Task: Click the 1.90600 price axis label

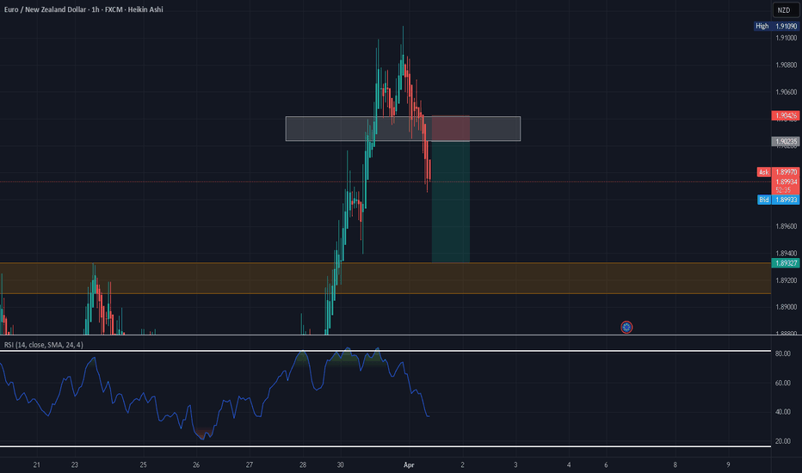Action: pyautogui.click(x=787, y=92)
